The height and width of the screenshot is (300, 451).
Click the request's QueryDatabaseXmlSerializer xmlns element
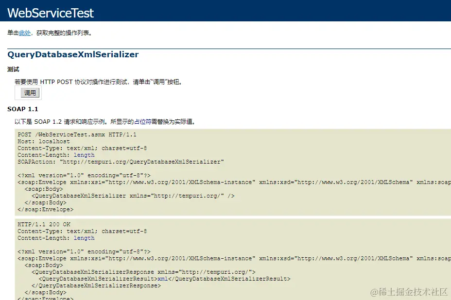click(133, 196)
